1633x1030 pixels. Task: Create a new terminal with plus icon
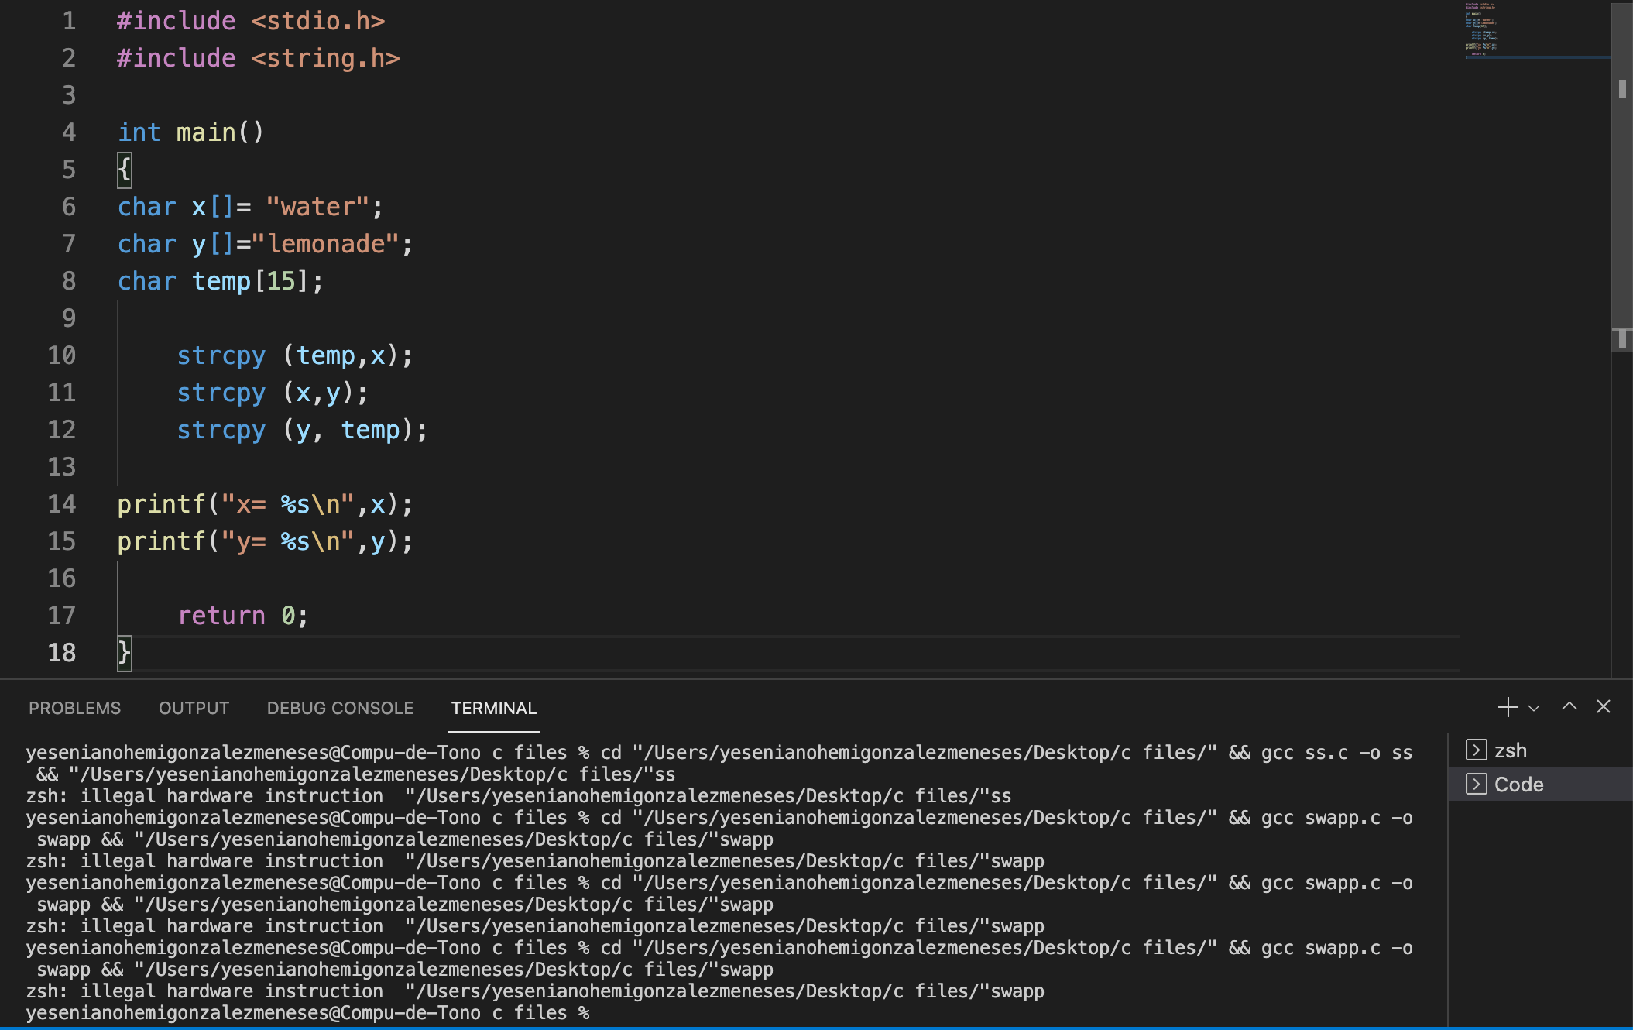1508,707
